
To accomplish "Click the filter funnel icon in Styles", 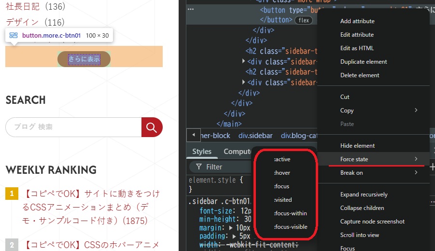I will point(198,167).
